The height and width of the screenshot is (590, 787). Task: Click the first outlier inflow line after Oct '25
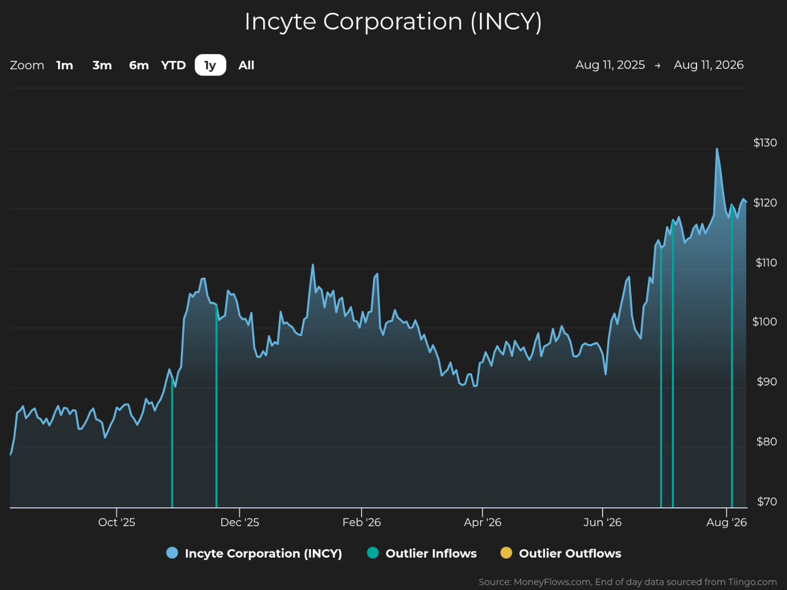click(x=172, y=443)
